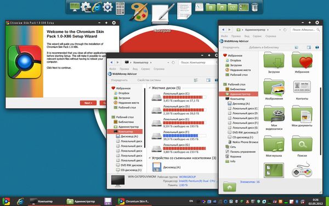This screenshot has width=329, height=206.
Task: Toggle preview pane in Администратор window toolbar
Action: click(309, 47)
